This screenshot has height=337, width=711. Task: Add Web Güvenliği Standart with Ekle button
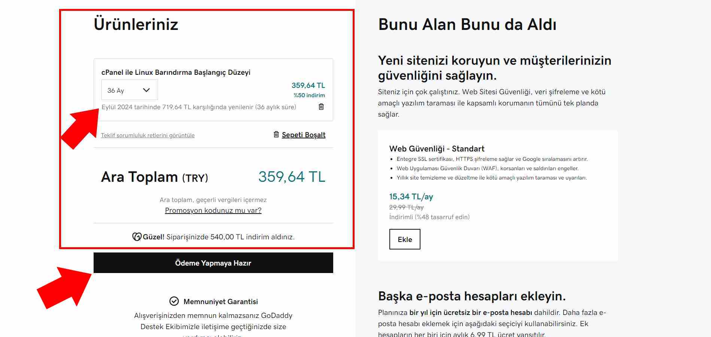(x=405, y=239)
